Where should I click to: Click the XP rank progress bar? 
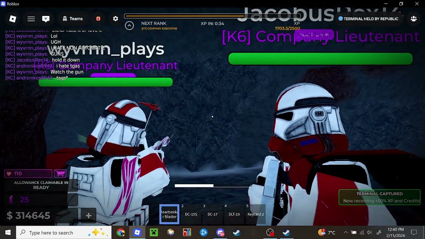(212, 16)
